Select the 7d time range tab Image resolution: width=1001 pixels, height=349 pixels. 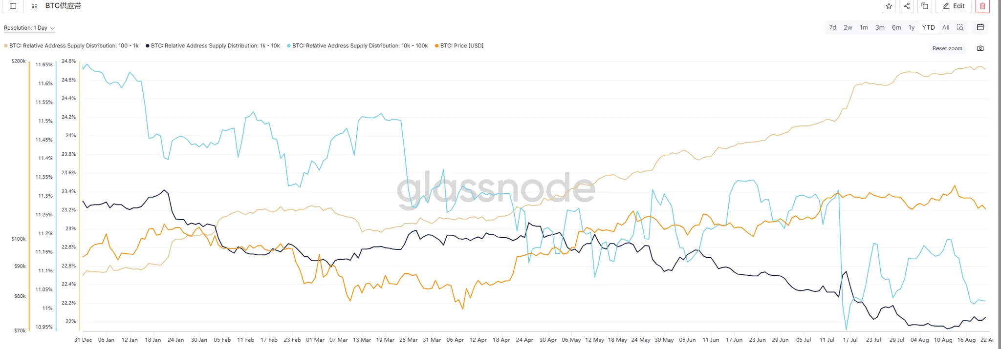coord(832,27)
